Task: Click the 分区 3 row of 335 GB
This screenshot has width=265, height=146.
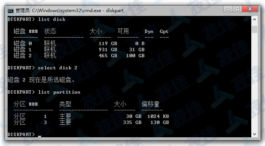Action: click(x=91, y=122)
